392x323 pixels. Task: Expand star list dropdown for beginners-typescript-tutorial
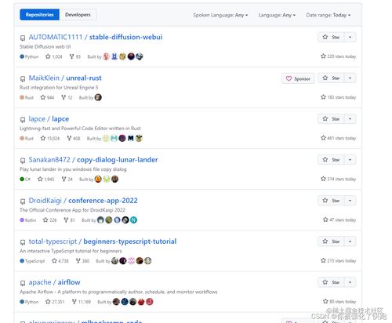(350, 241)
